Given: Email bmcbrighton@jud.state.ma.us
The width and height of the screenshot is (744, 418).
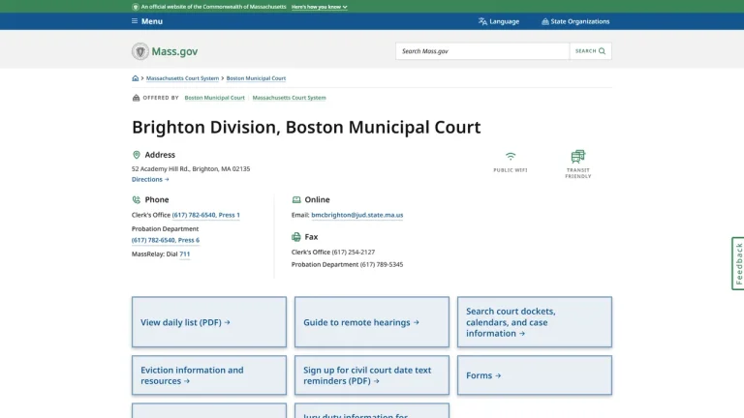Looking at the screenshot, I should (x=357, y=215).
